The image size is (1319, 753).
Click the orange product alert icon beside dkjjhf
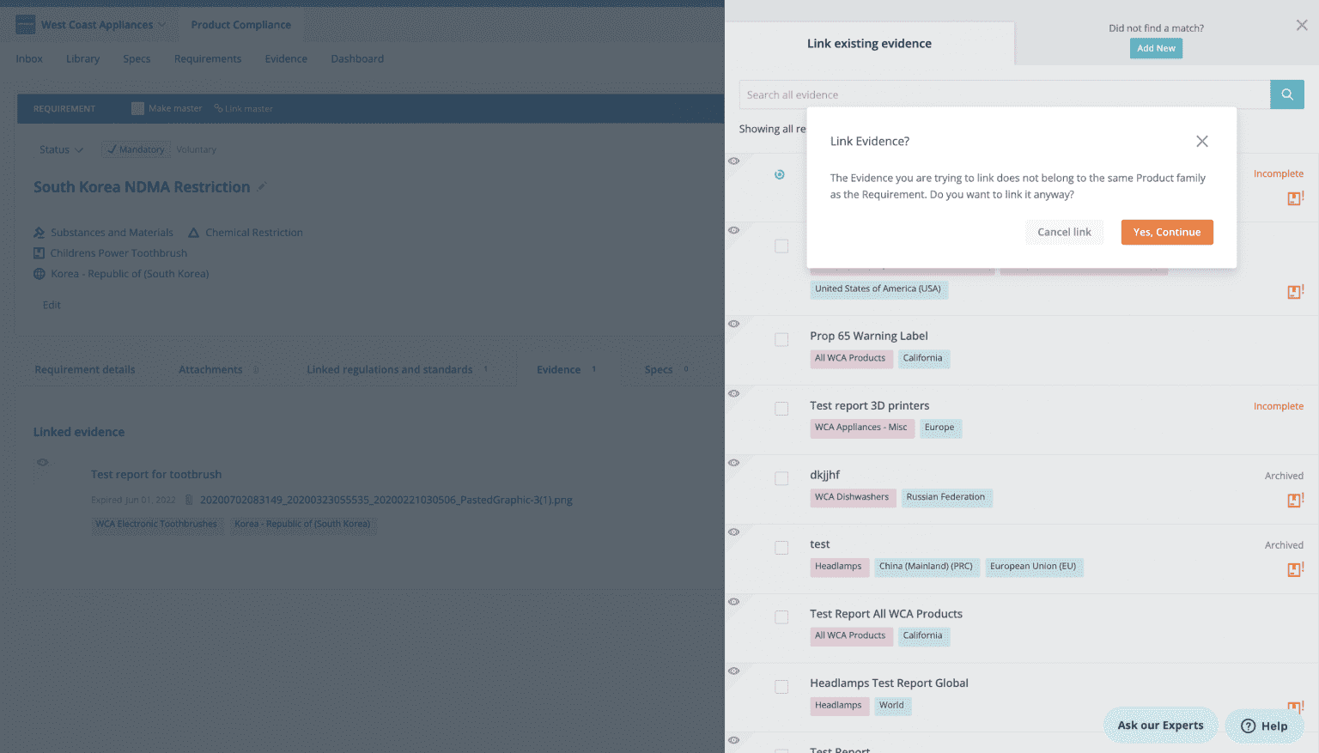[x=1294, y=499]
